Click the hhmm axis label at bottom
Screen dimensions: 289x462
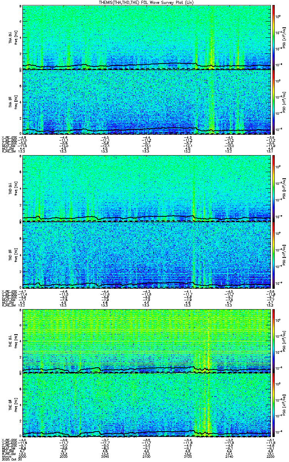[x=5, y=456]
